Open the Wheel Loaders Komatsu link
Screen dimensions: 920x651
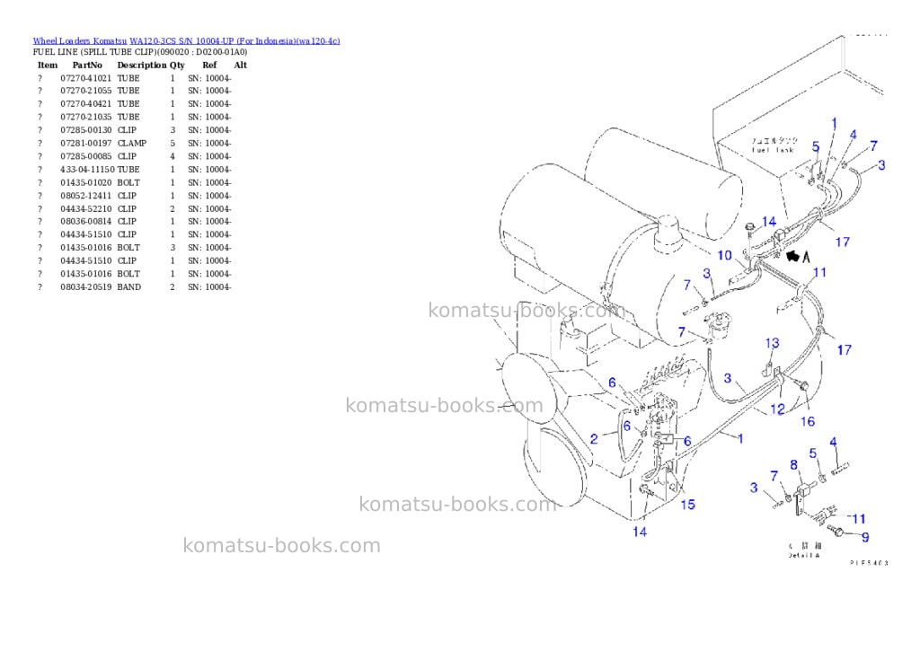coord(80,41)
